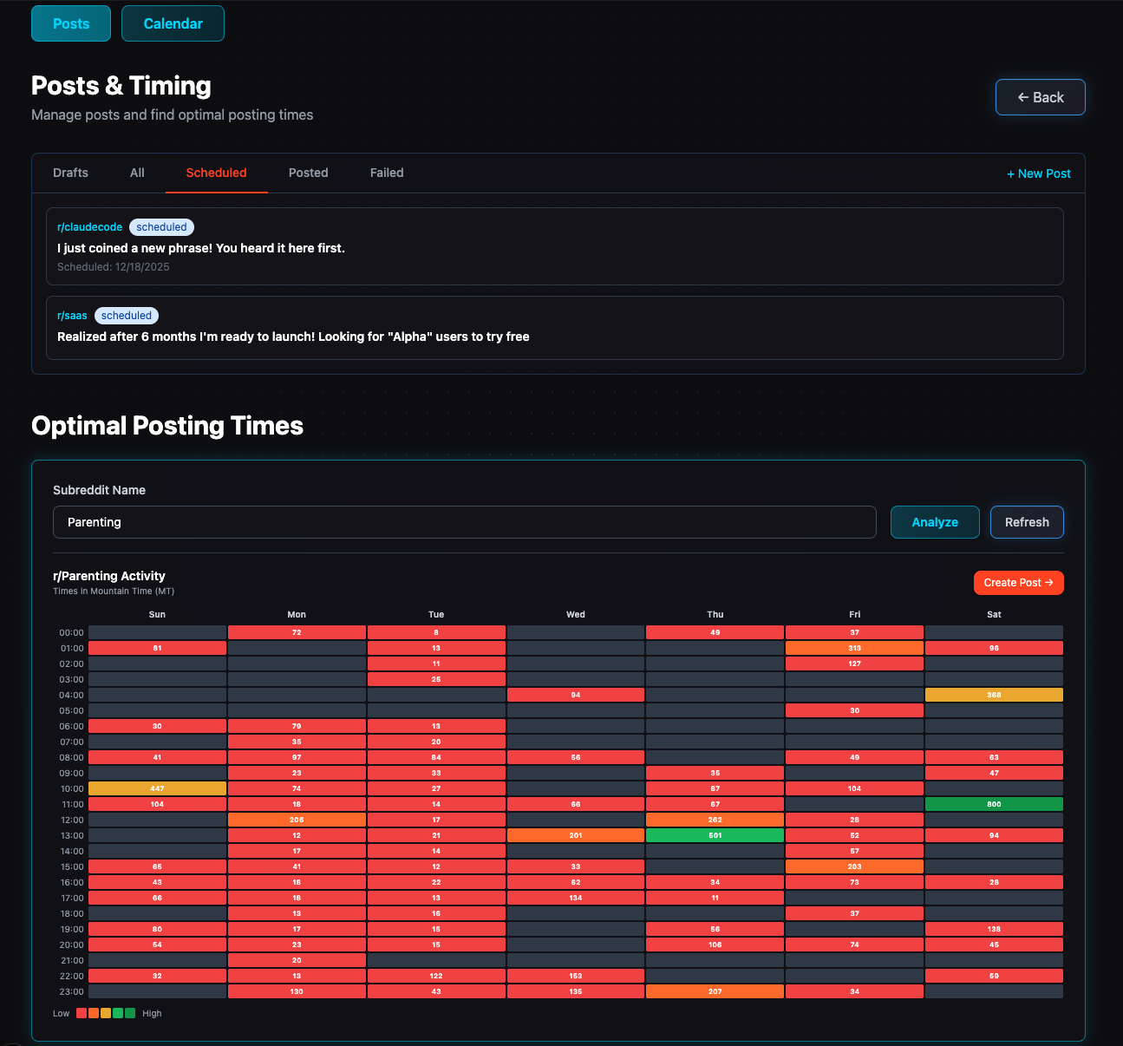Go back using the Back button
This screenshot has width=1123, height=1046.
tap(1040, 97)
